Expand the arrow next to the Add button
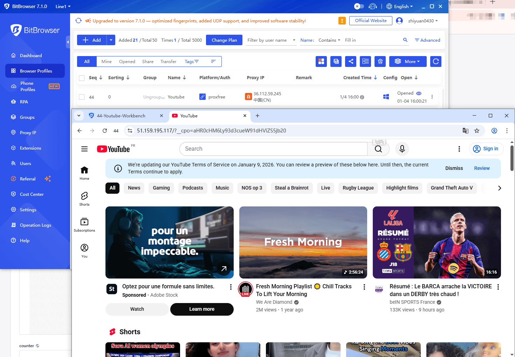 pos(111,40)
